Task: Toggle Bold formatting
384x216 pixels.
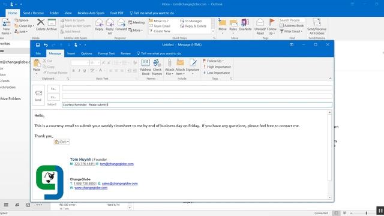Action: 73,71
